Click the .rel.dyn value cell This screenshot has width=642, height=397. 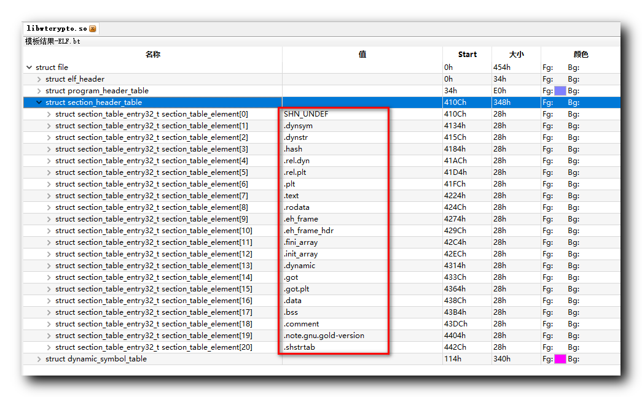[x=362, y=161]
